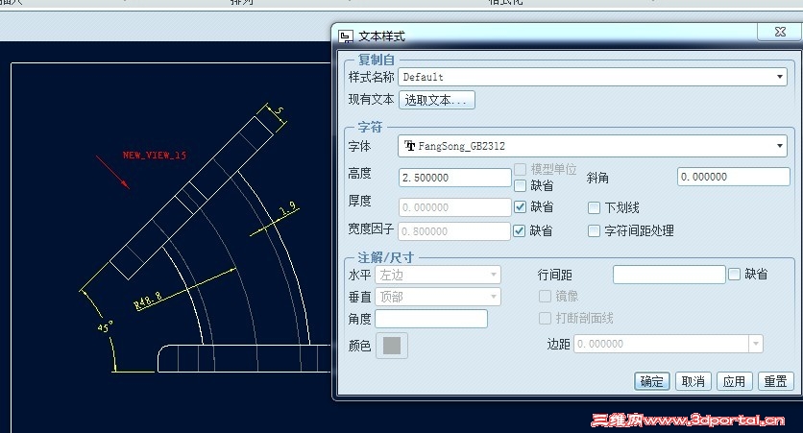Image resolution: width=803 pixels, height=433 pixels.
Task: Select the NEW_VIEW_15 red label in drawing
Action: coord(154,156)
